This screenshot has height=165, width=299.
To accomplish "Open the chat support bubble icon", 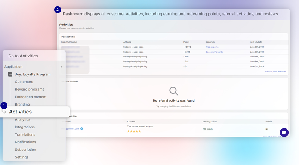I will click(x=284, y=133).
